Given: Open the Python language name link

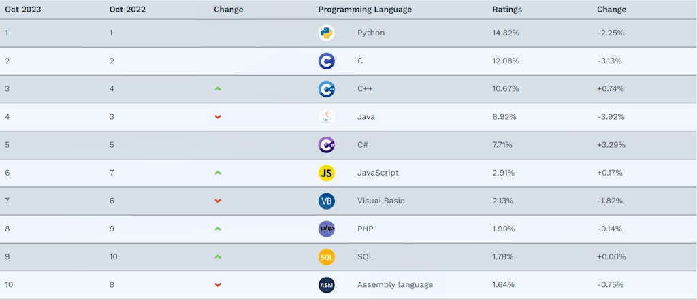Looking at the screenshot, I should click(x=371, y=33).
